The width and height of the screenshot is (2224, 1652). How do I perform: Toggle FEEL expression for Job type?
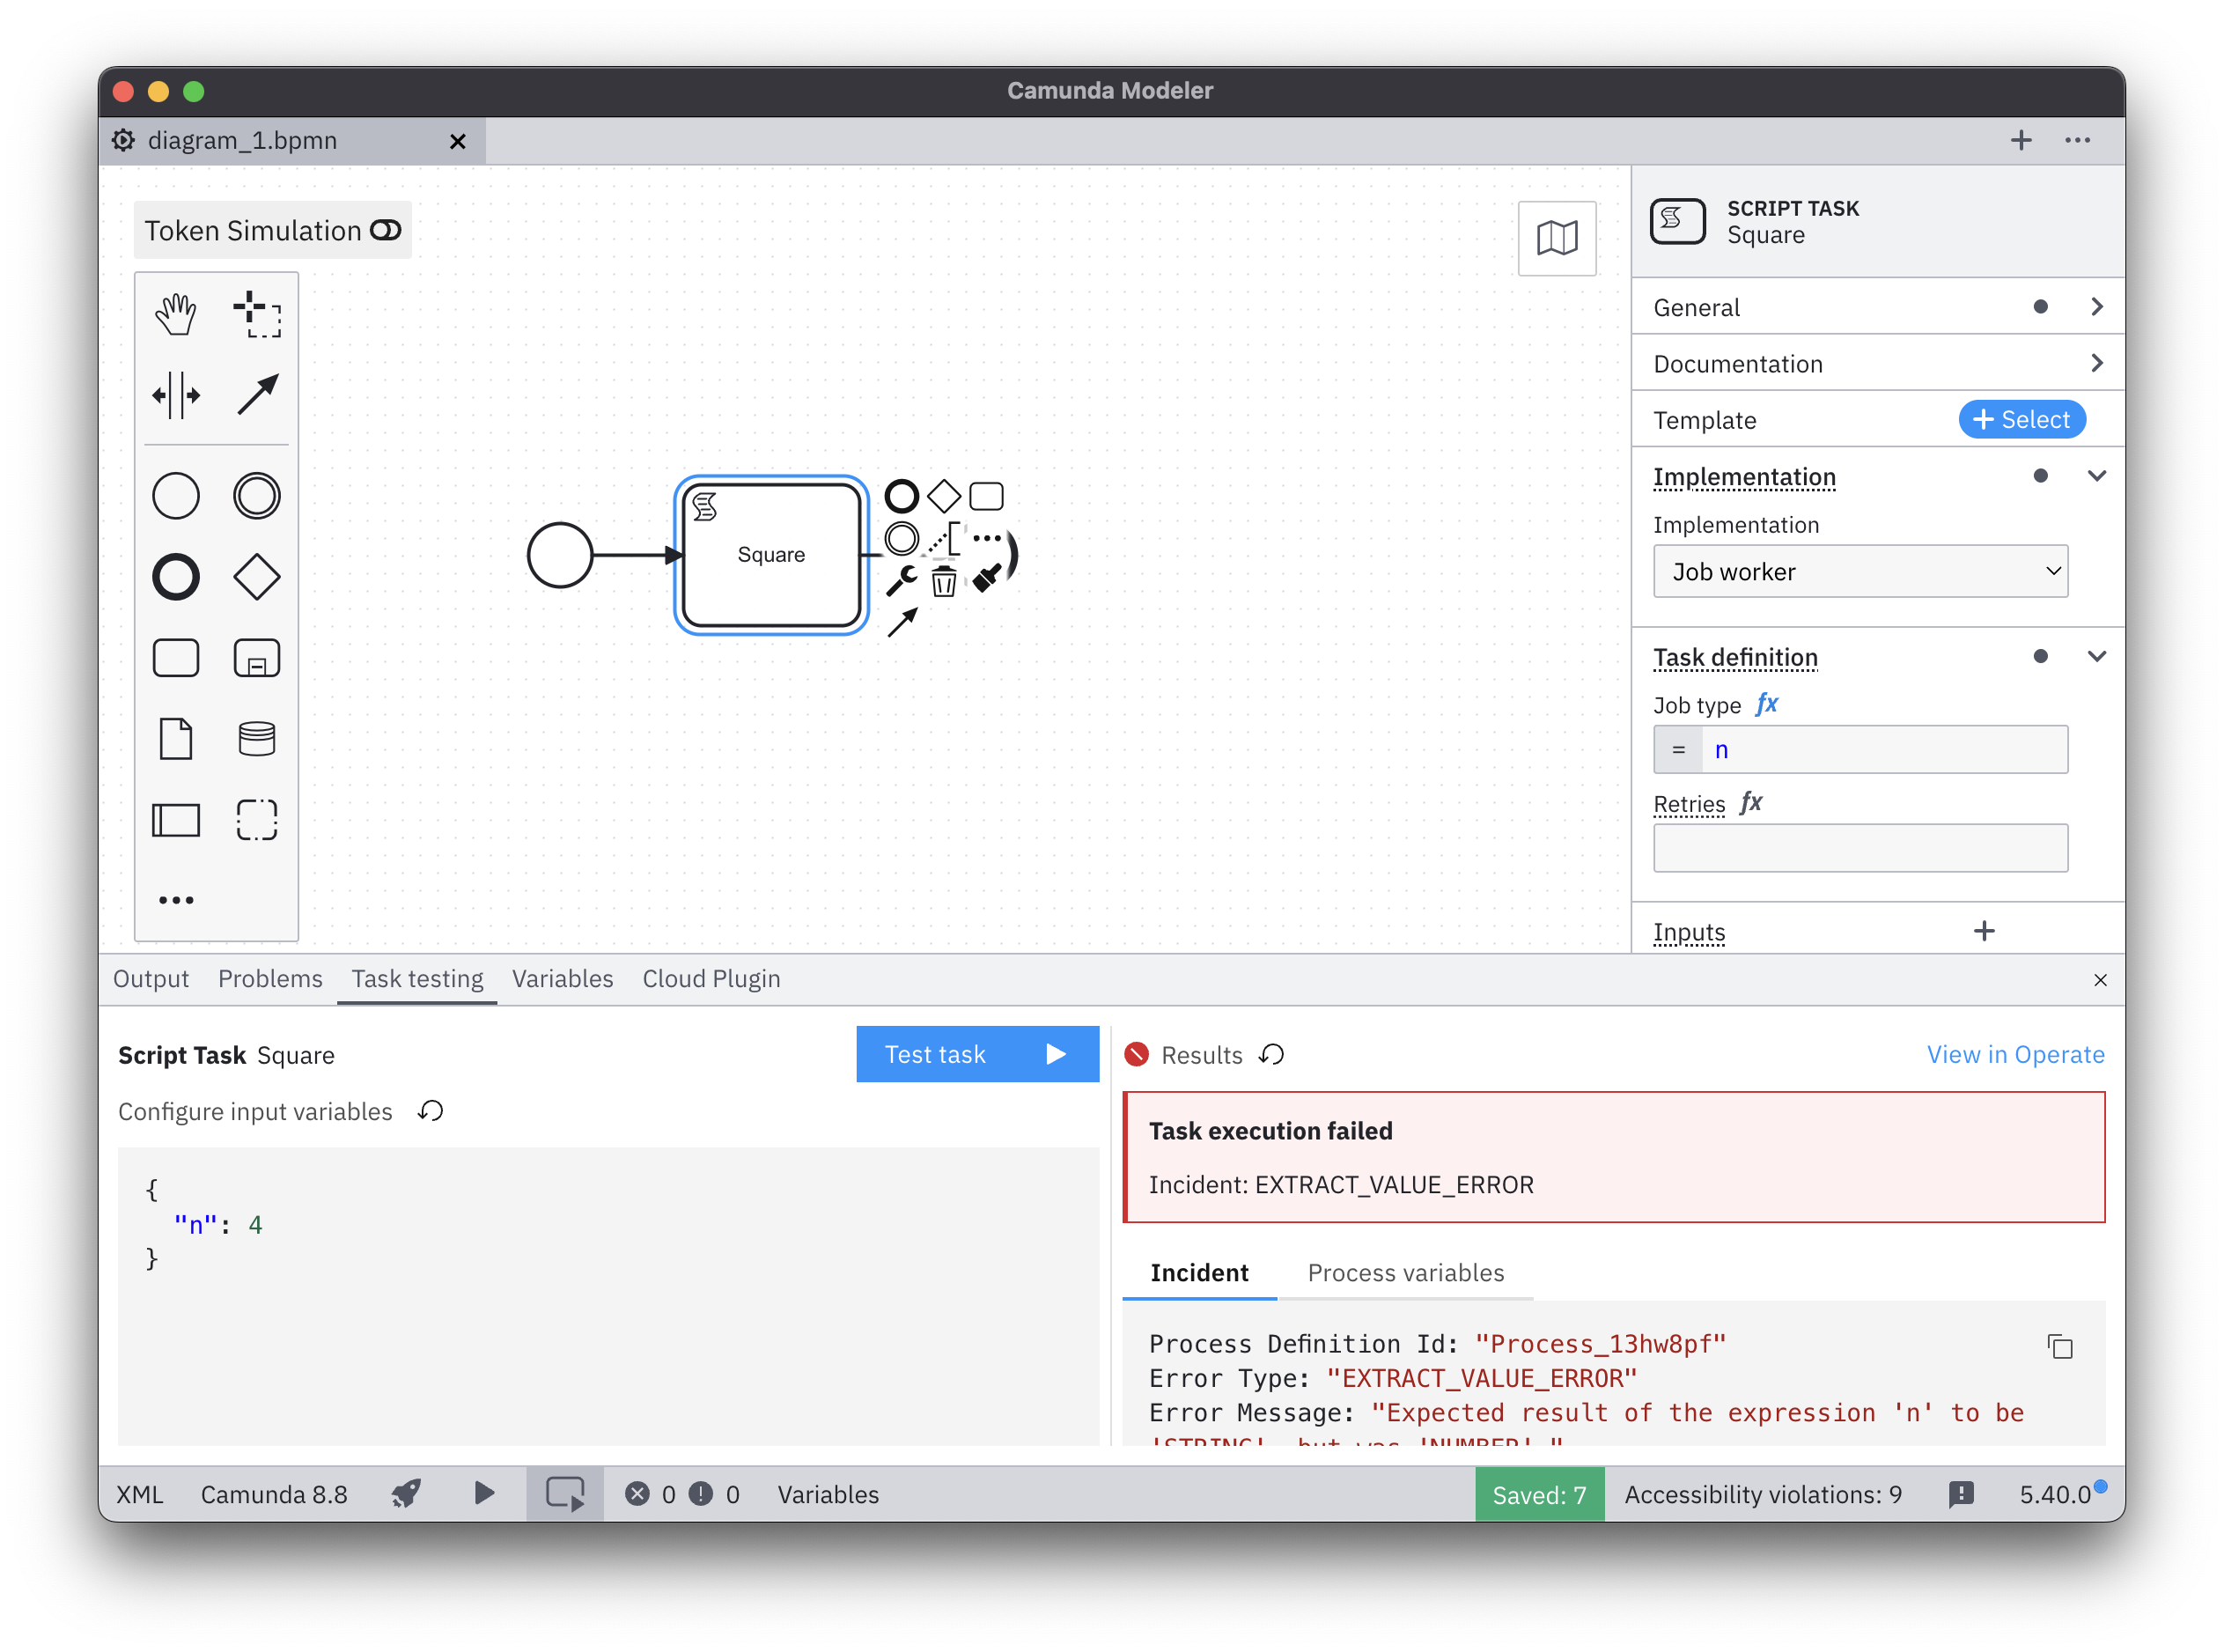pyautogui.click(x=1767, y=704)
